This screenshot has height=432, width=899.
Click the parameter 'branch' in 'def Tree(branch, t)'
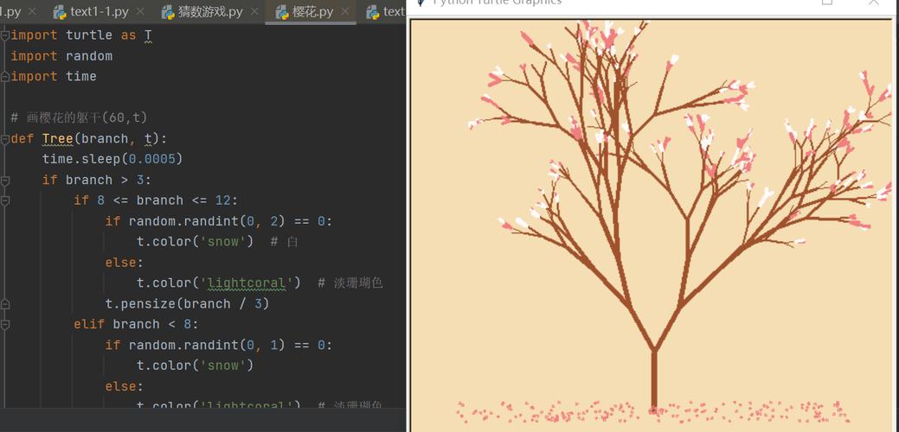click(105, 139)
